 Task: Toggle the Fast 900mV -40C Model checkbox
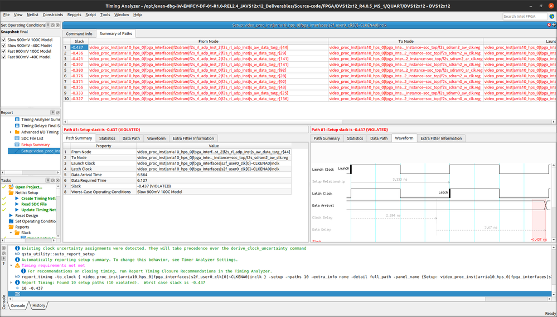pos(4,57)
